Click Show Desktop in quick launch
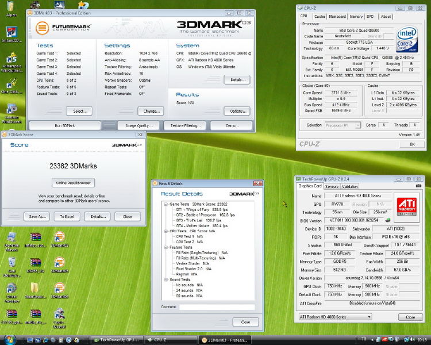The height and width of the screenshot is (345, 431). [30, 340]
